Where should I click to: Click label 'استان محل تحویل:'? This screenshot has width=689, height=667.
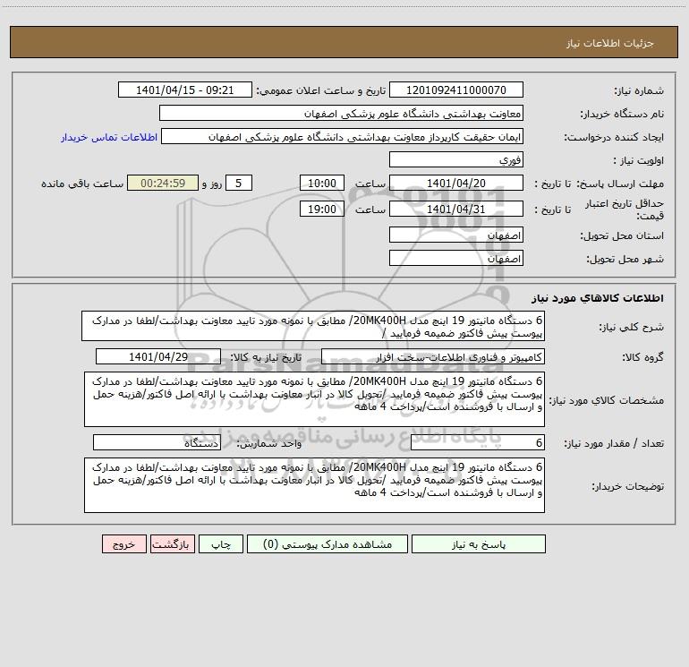click(622, 235)
